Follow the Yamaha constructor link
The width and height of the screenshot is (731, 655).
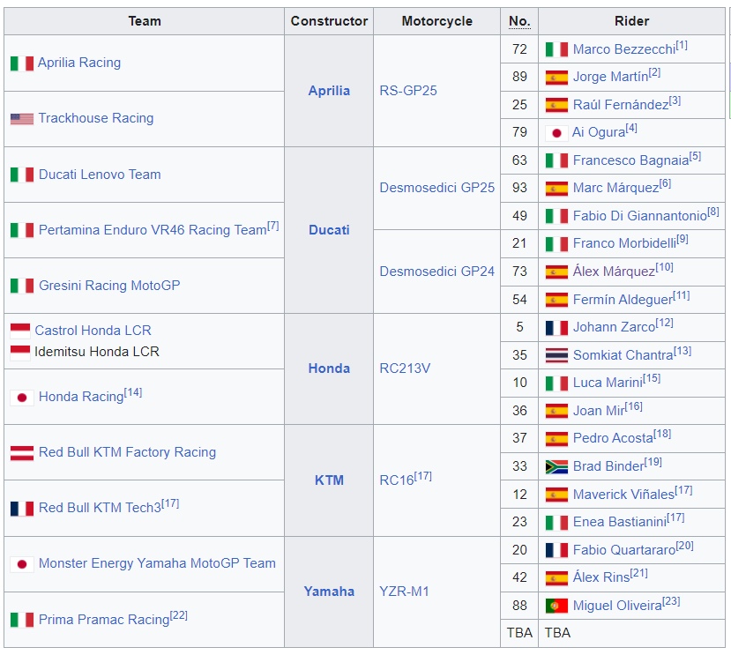click(329, 592)
